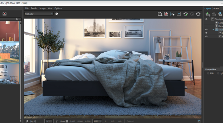Click the status bar axes icon
Image resolution: width=223 pixels, height=123 pixels.
pyautogui.click(x=57, y=121)
